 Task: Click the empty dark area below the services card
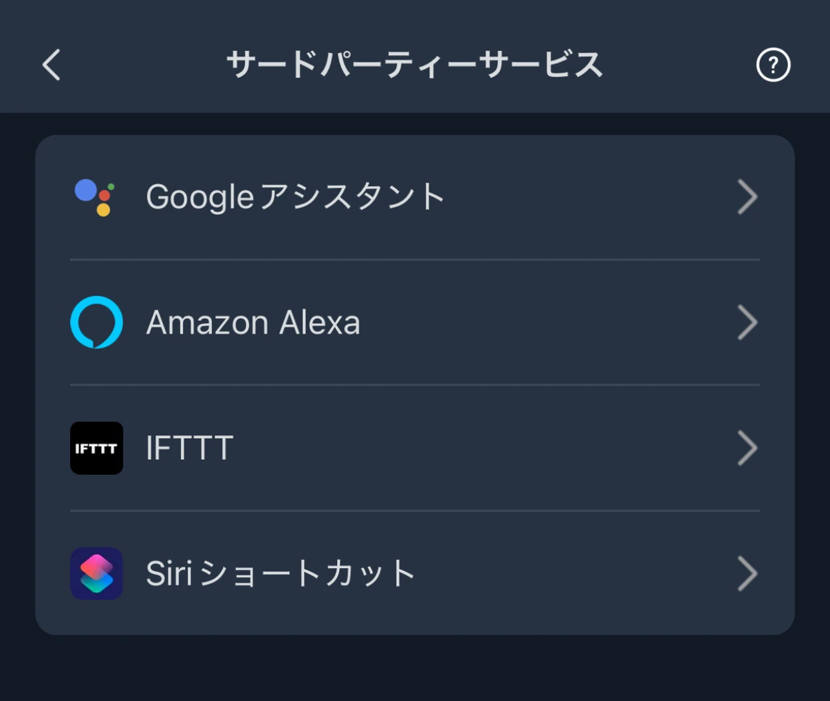click(x=415, y=669)
